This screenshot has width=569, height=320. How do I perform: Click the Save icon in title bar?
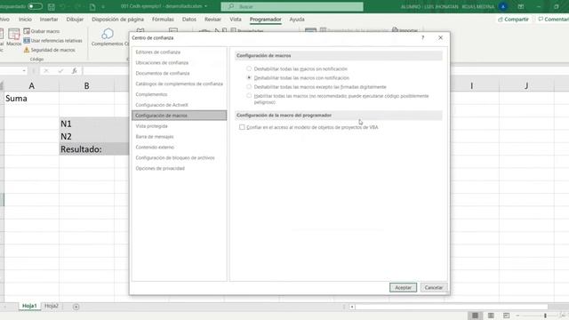52,6
